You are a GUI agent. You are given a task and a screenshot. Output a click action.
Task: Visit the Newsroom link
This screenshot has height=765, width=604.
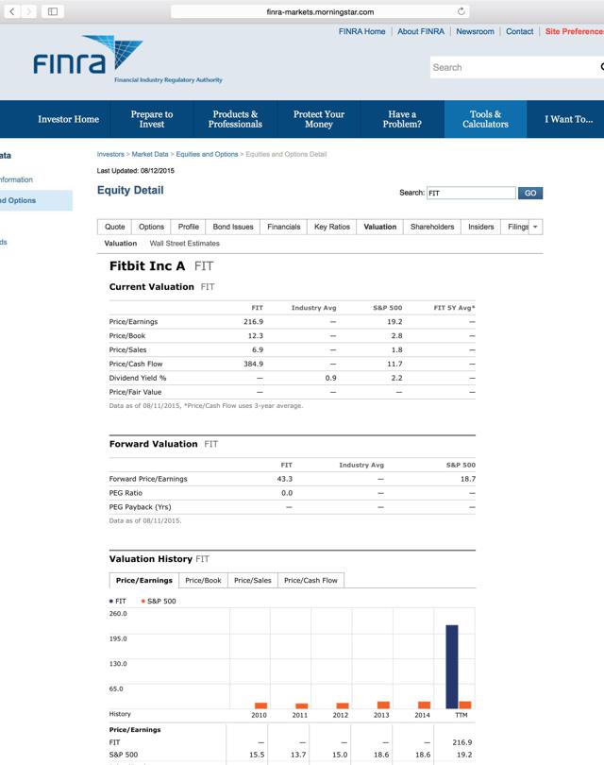[x=475, y=31]
